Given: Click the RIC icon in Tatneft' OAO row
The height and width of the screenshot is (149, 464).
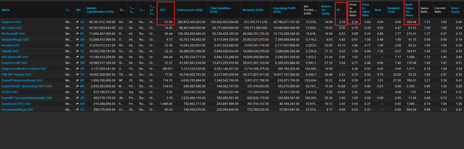Looking at the screenshot, I should tap(77, 51).
